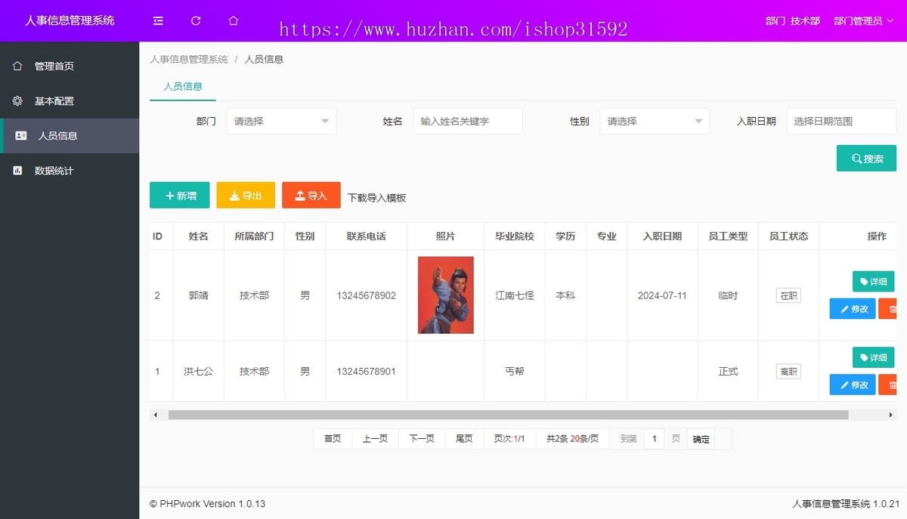Screen dimensions: 907x519
Task: Open the 性别 dropdown filter
Action: point(655,121)
